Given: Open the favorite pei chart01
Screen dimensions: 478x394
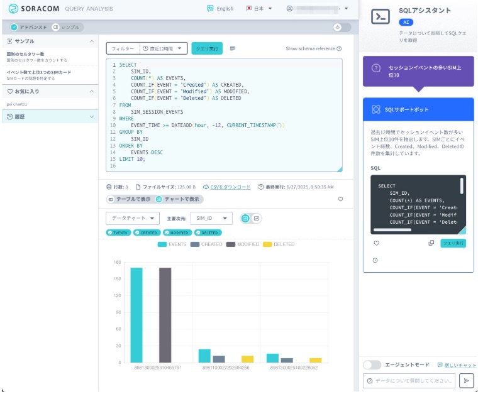Looking at the screenshot, I should (17, 104).
